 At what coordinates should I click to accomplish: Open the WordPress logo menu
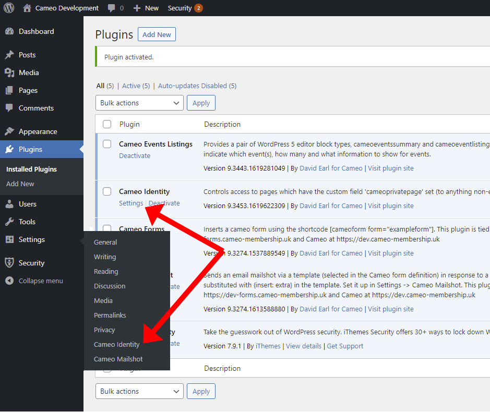[9, 8]
